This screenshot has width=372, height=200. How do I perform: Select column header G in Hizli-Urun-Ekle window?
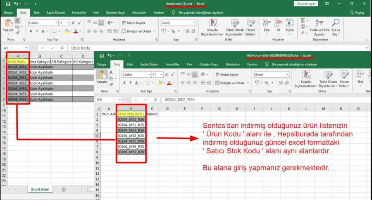(x=219, y=109)
